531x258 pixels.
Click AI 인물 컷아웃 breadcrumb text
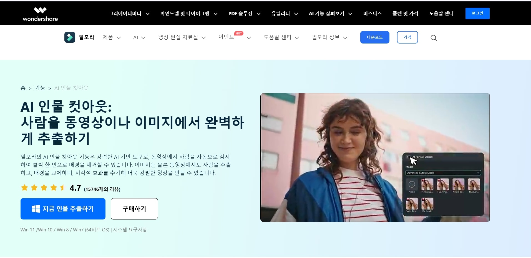coord(71,88)
